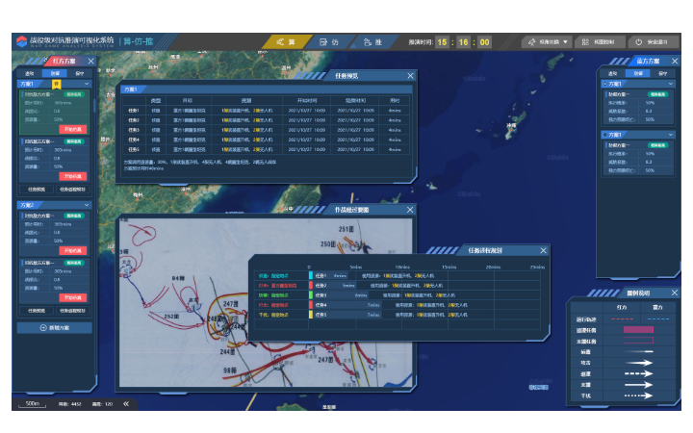Close the 任务进程规划 window
Screen dimensions: 693x433
pos(543,250)
